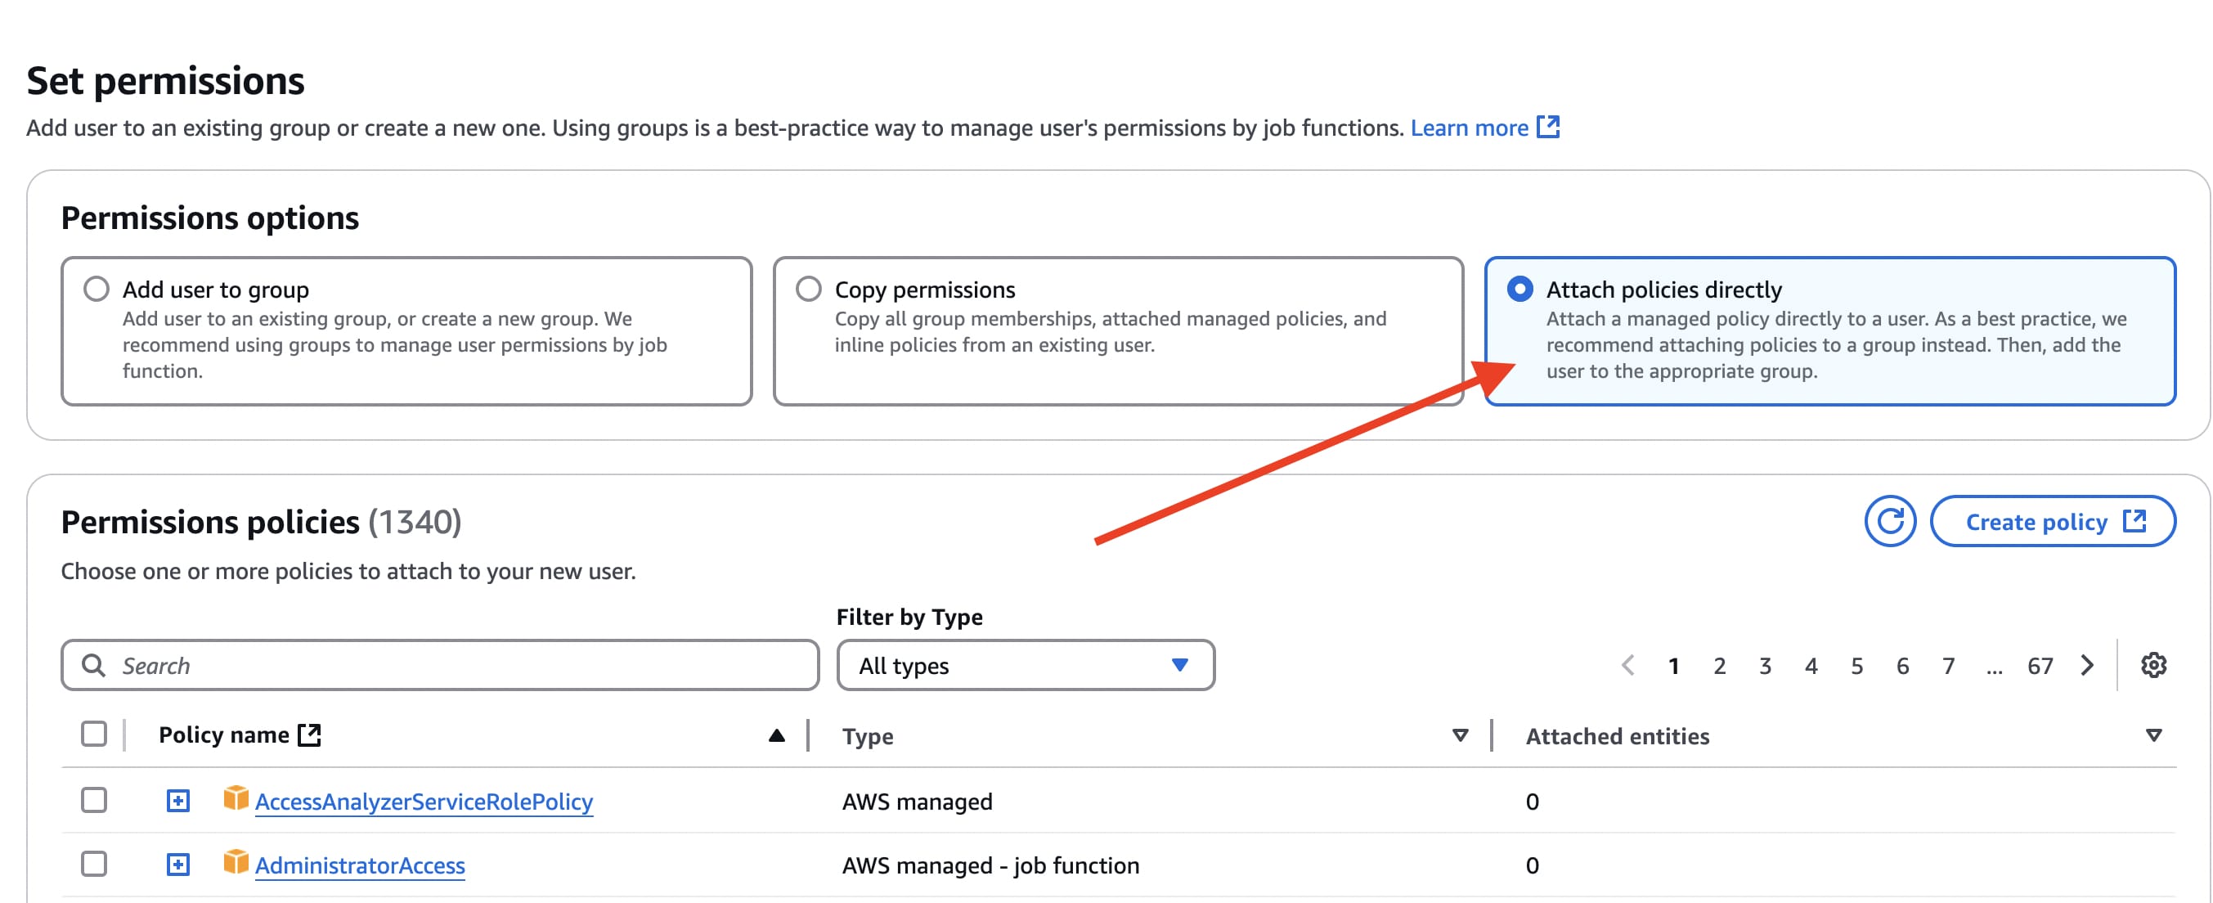Click the orange box icon for AccessAnalyzerServiceRolePolicy

236,798
